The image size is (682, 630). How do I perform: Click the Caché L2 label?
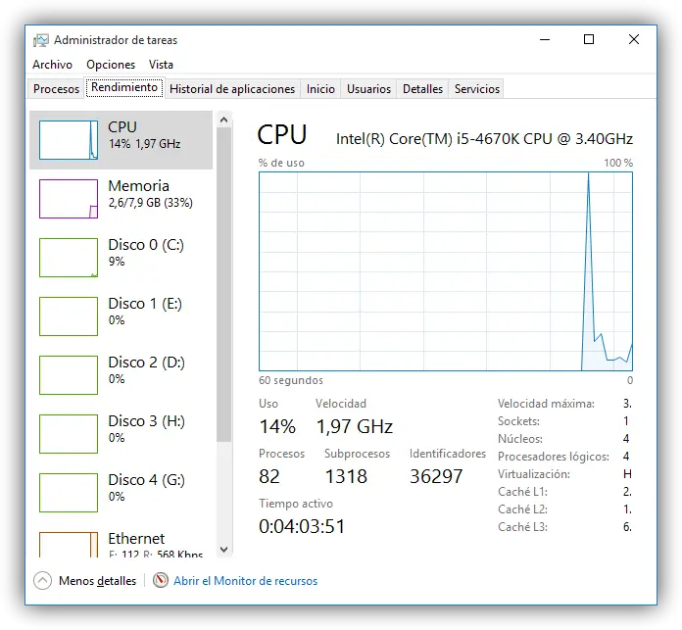pyautogui.click(x=522, y=509)
